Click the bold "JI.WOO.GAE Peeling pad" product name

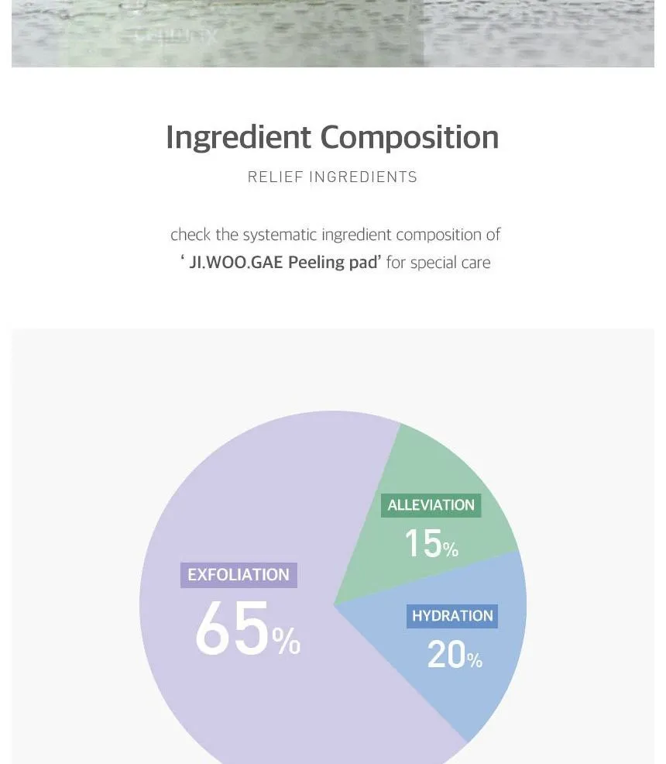pos(284,262)
